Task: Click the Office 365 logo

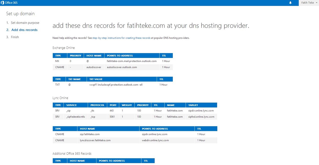Action: pyautogui.click(x=9, y=3)
